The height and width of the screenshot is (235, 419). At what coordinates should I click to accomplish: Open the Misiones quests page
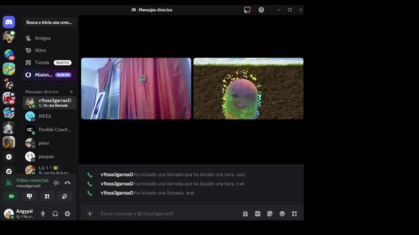(49, 75)
